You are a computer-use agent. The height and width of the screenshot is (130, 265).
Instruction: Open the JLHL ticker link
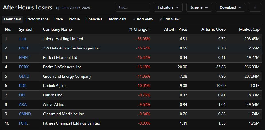23,39
